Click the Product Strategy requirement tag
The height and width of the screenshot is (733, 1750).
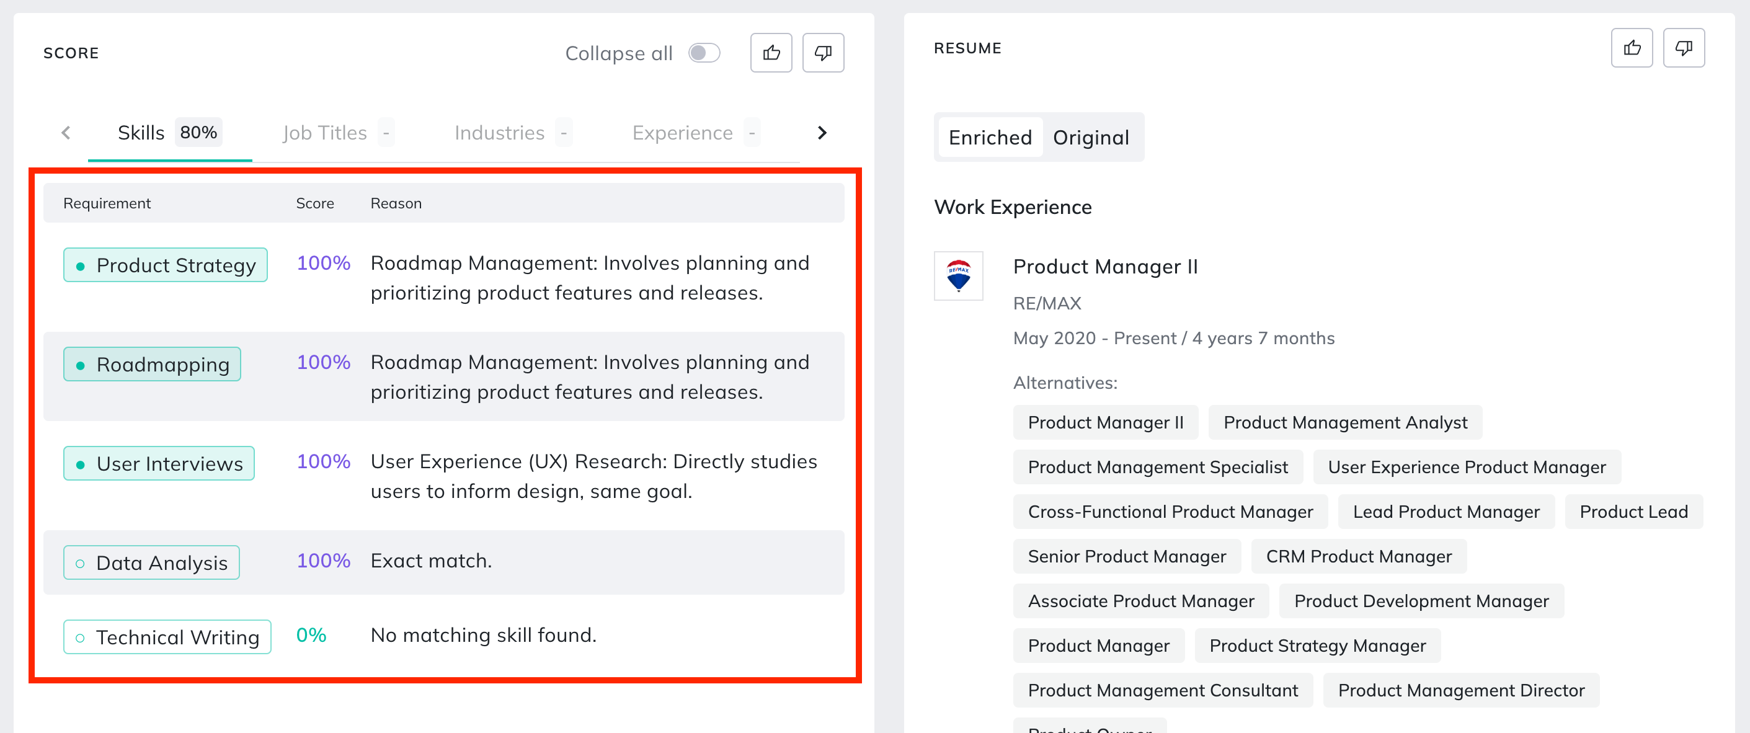tap(165, 265)
